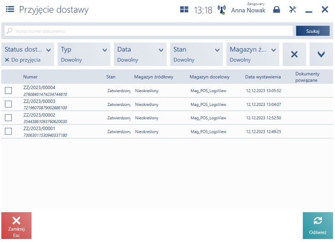Focus the document number search field

coord(149,31)
